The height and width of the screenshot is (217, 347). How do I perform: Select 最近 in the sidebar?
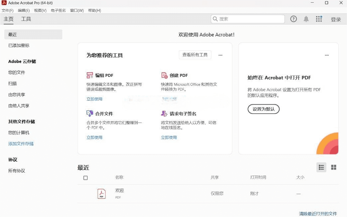(33, 34)
